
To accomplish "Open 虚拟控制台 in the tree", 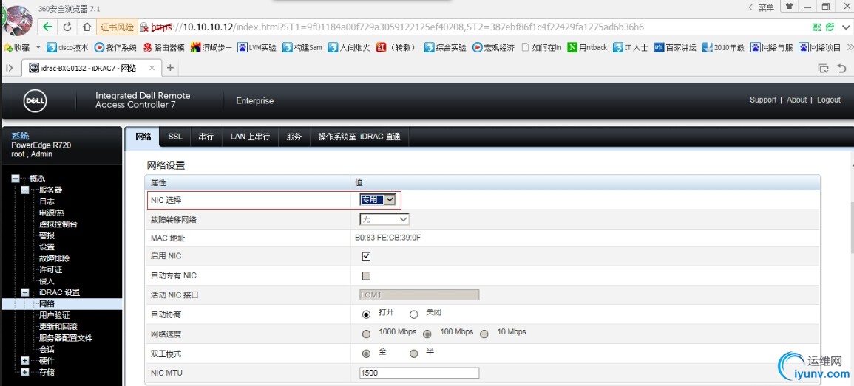I will (x=58, y=224).
